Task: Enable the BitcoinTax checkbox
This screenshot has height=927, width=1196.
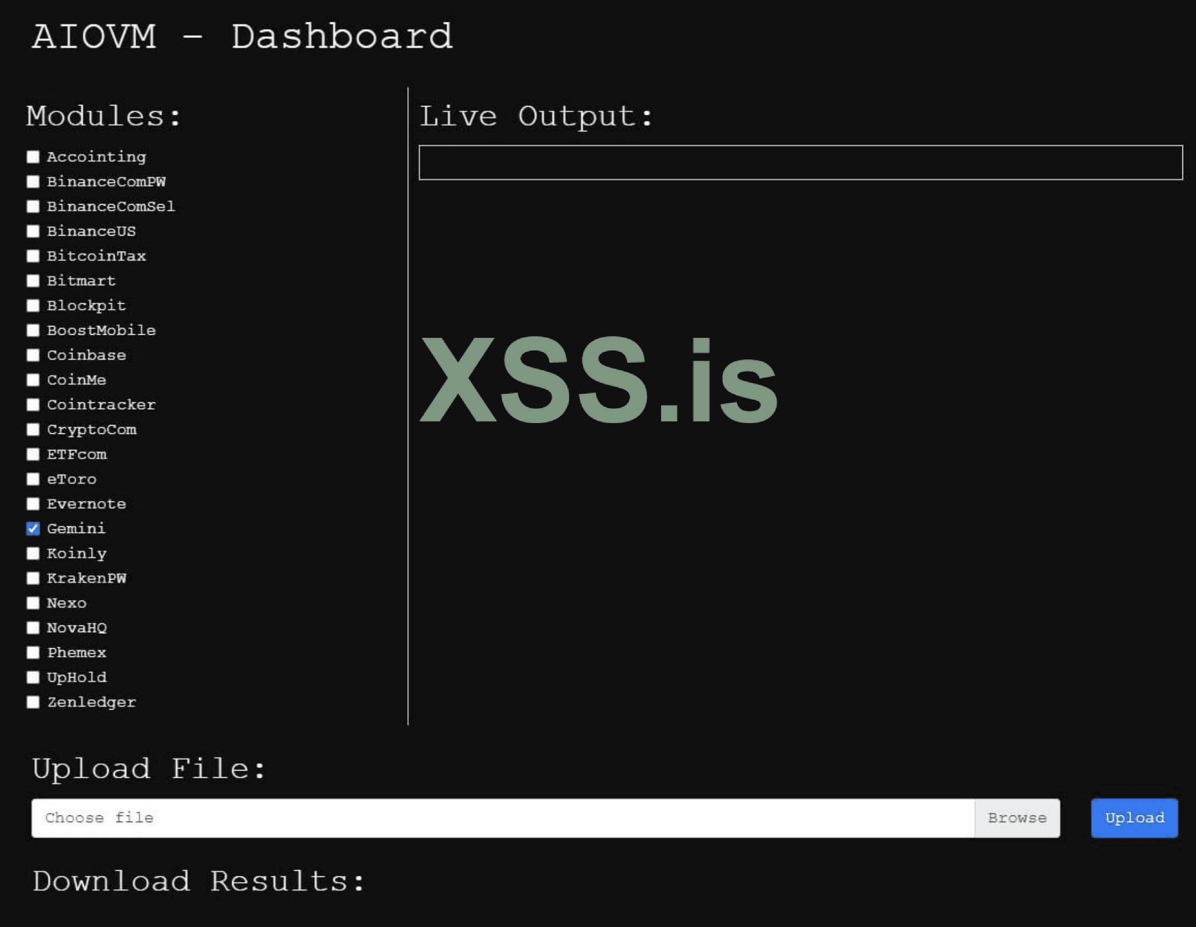Action: pyautogui.click(x=33, y=256)
